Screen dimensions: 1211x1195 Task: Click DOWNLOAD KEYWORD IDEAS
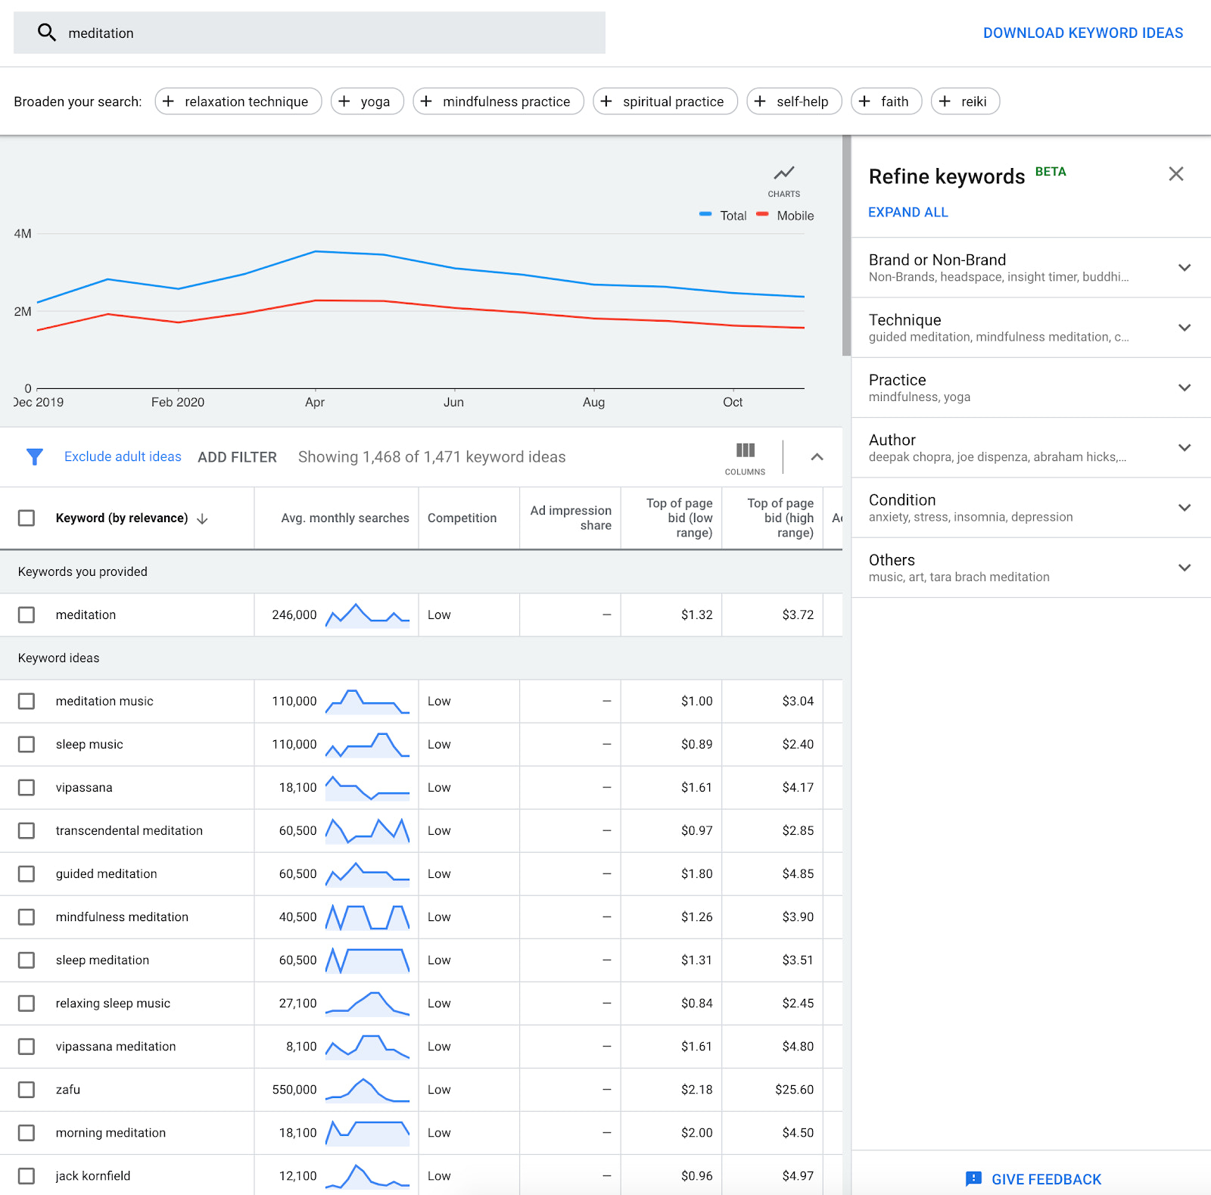point(1082,33)
